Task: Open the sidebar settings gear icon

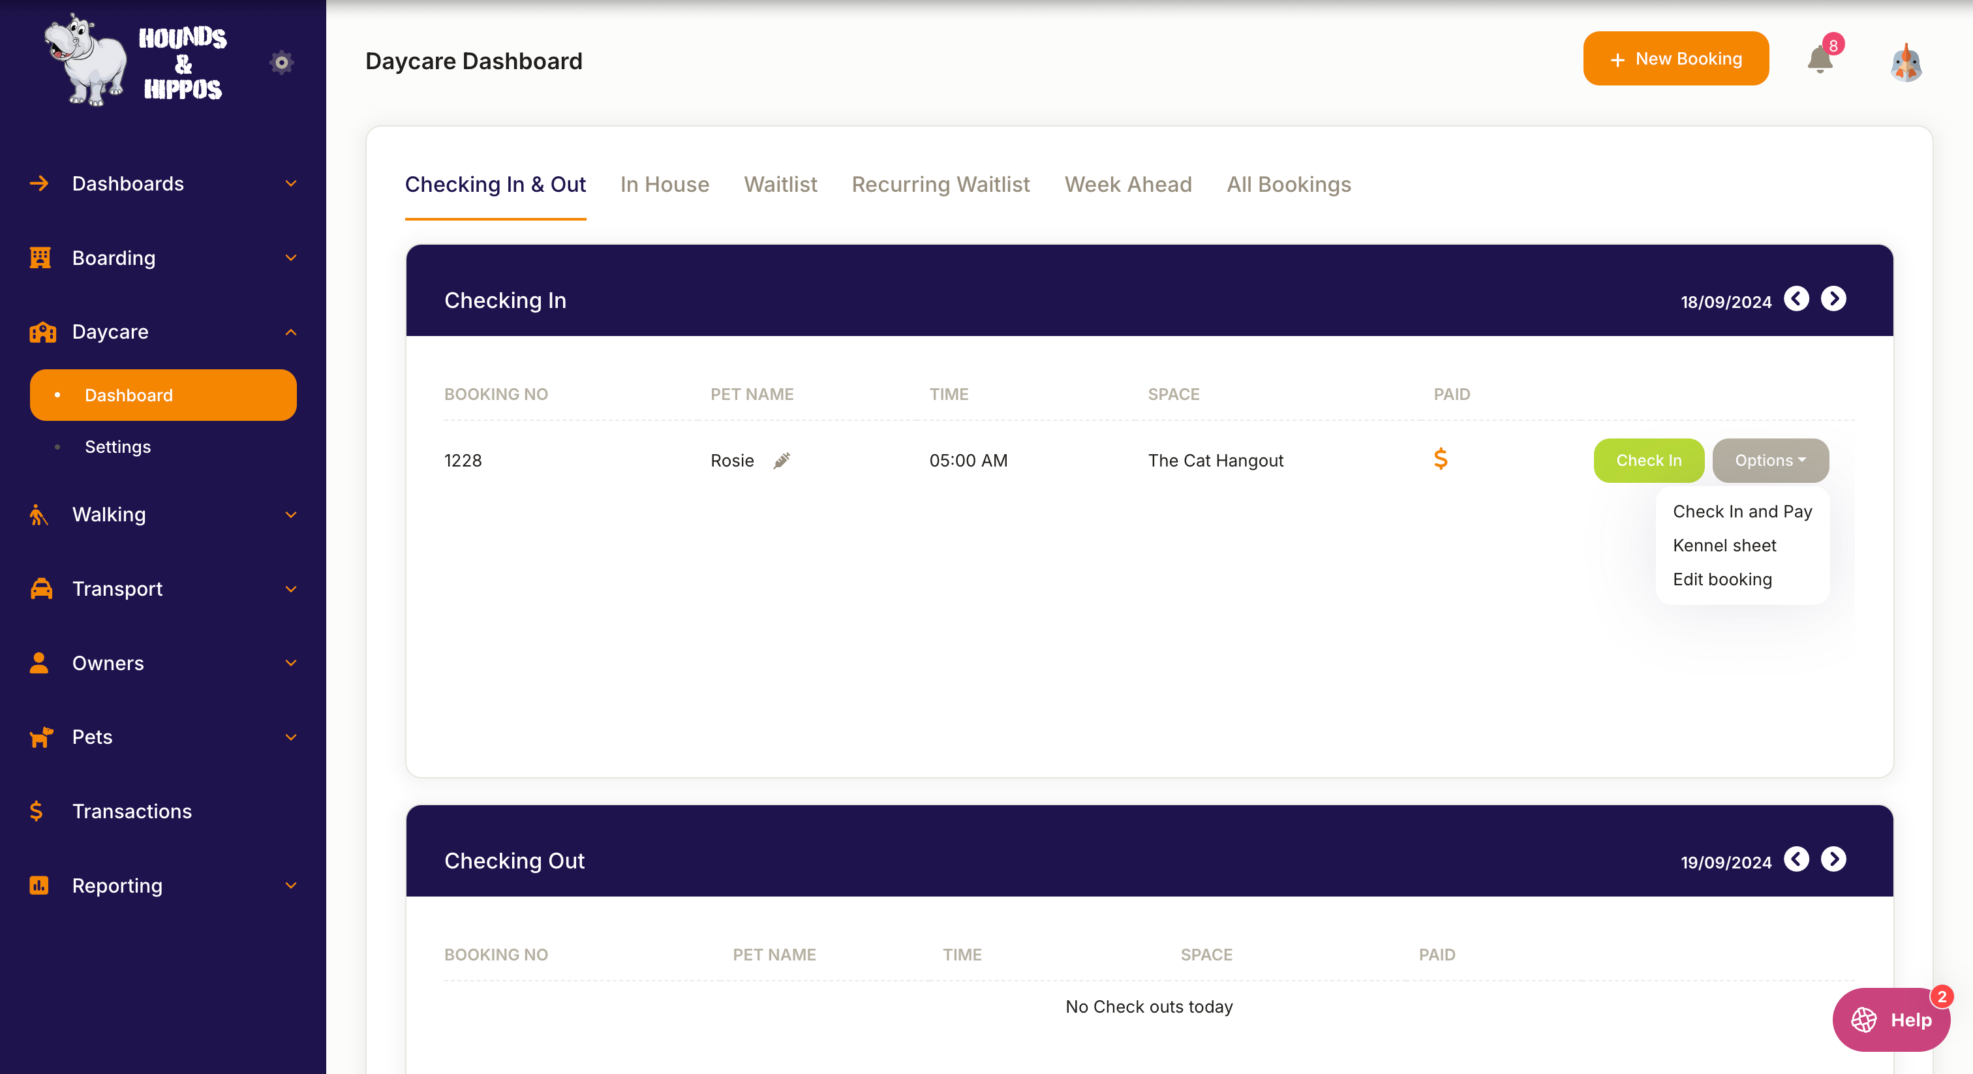Action: click(282, 62)
